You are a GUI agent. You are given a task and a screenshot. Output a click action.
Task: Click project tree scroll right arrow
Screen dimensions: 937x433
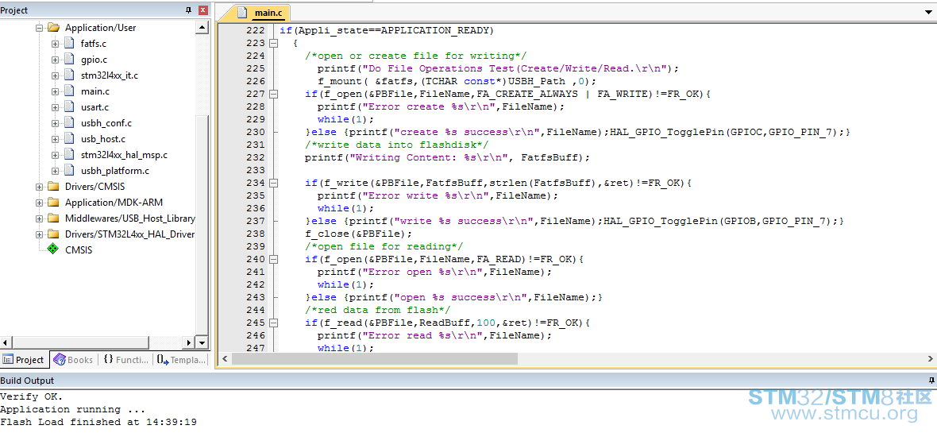190,342
